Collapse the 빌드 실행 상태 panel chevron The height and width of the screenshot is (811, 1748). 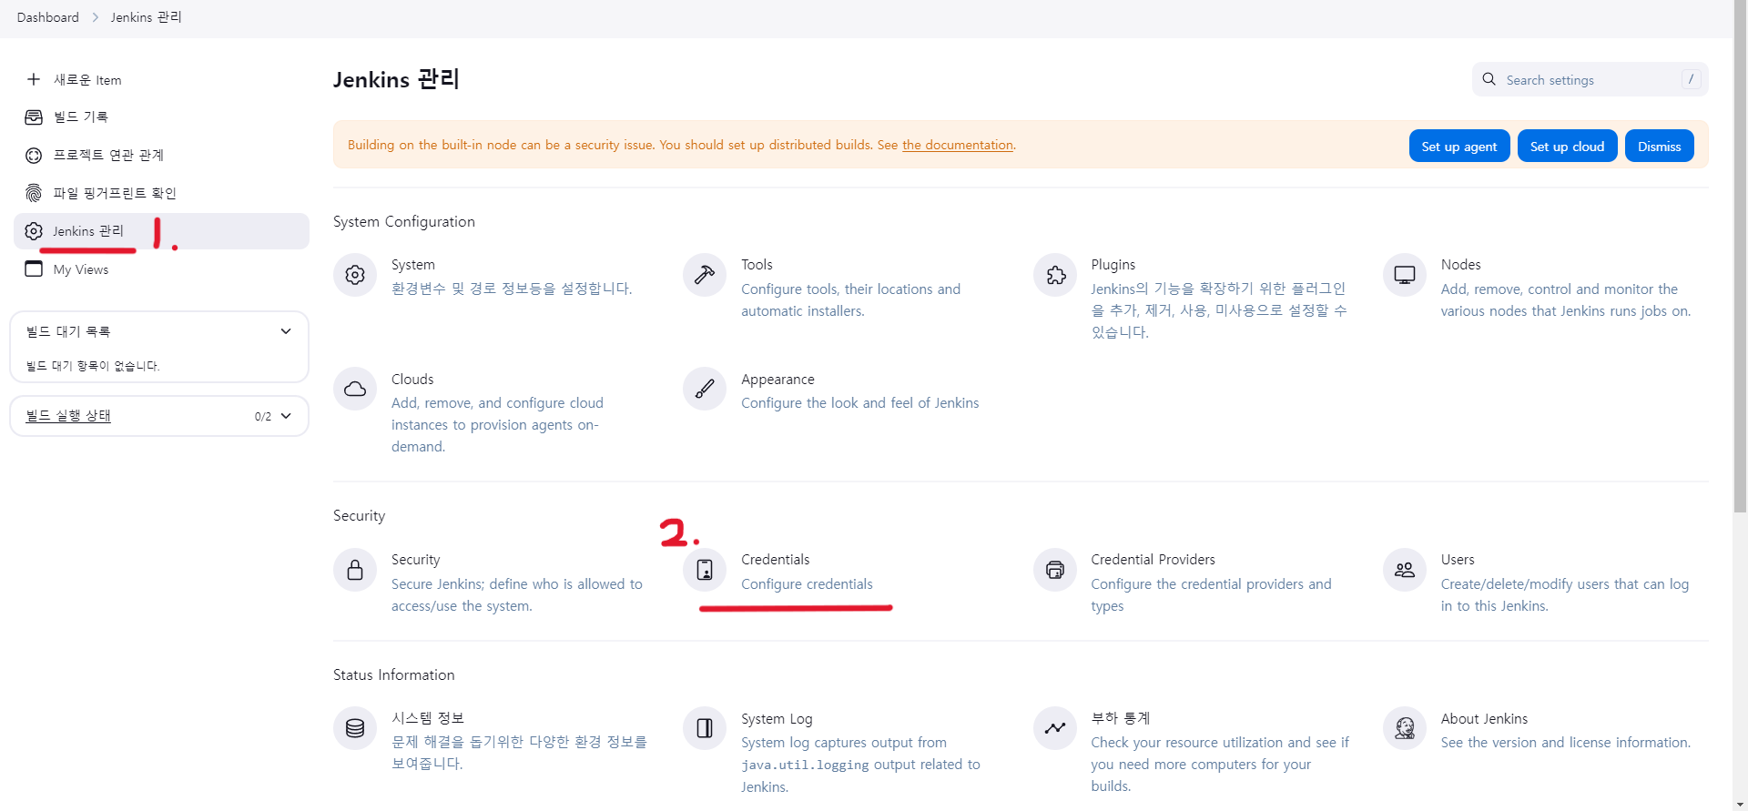click(286, 416)
